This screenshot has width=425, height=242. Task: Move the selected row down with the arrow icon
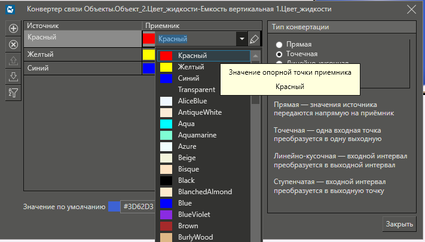[13, 76]
